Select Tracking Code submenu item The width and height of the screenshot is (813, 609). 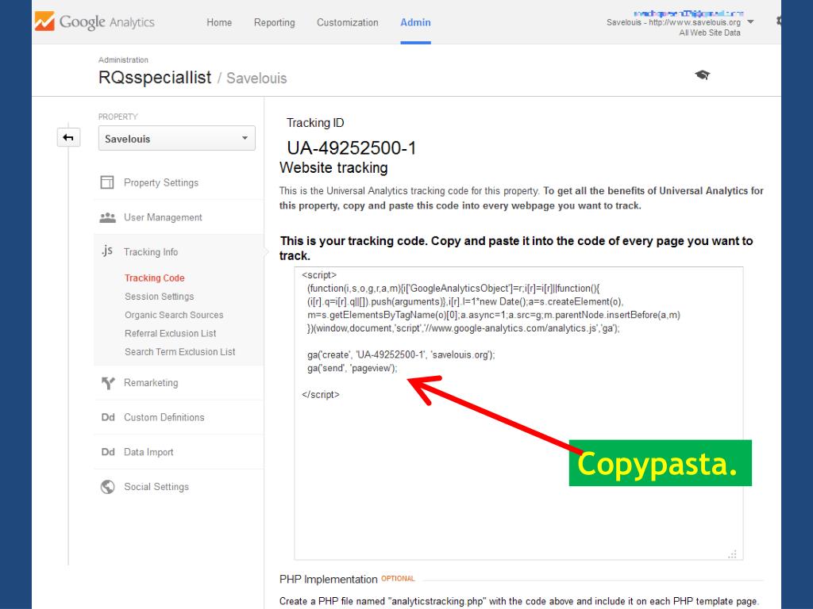click(x=155, y=278)
